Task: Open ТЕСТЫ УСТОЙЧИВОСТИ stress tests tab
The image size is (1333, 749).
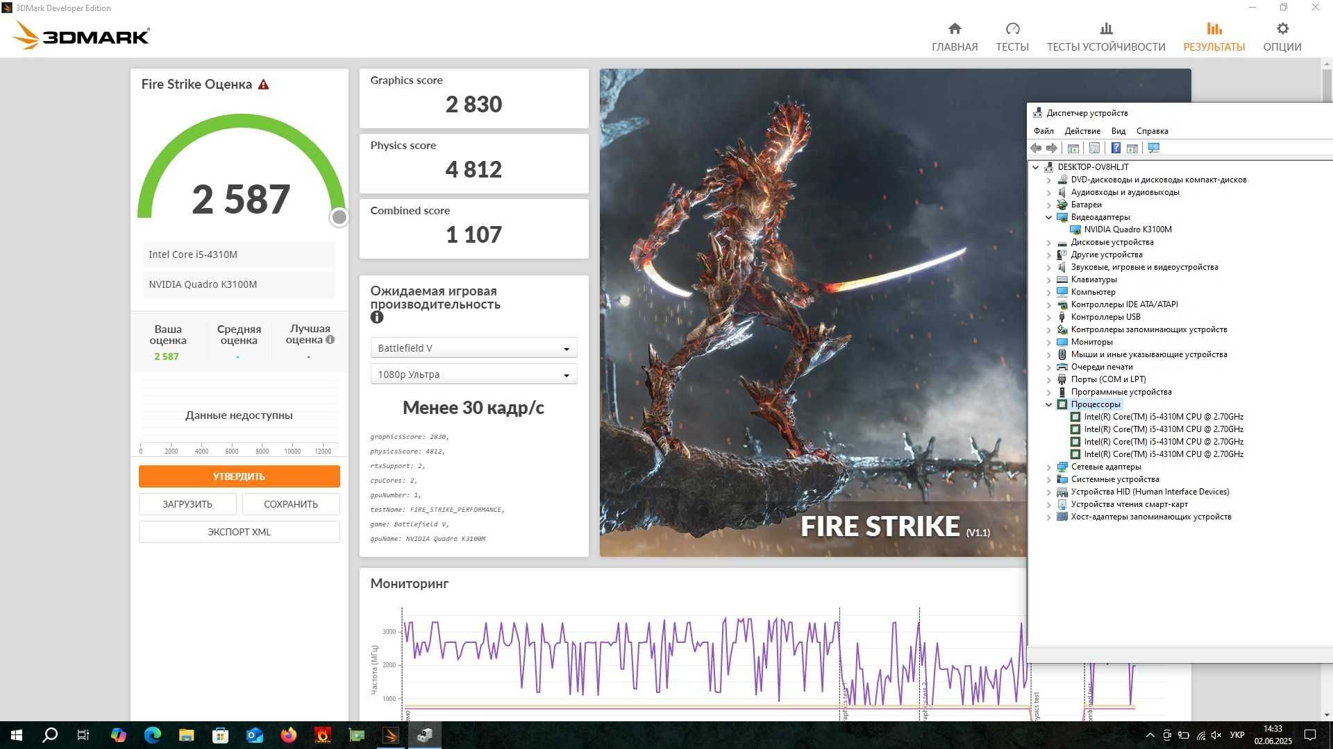Action: tap(1106, 37)
